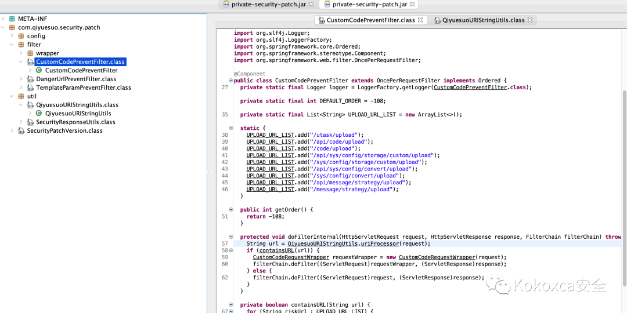Click the util package icon
Image resolution: width=627 pixels, height=313 pixels.
coord(21,96)
